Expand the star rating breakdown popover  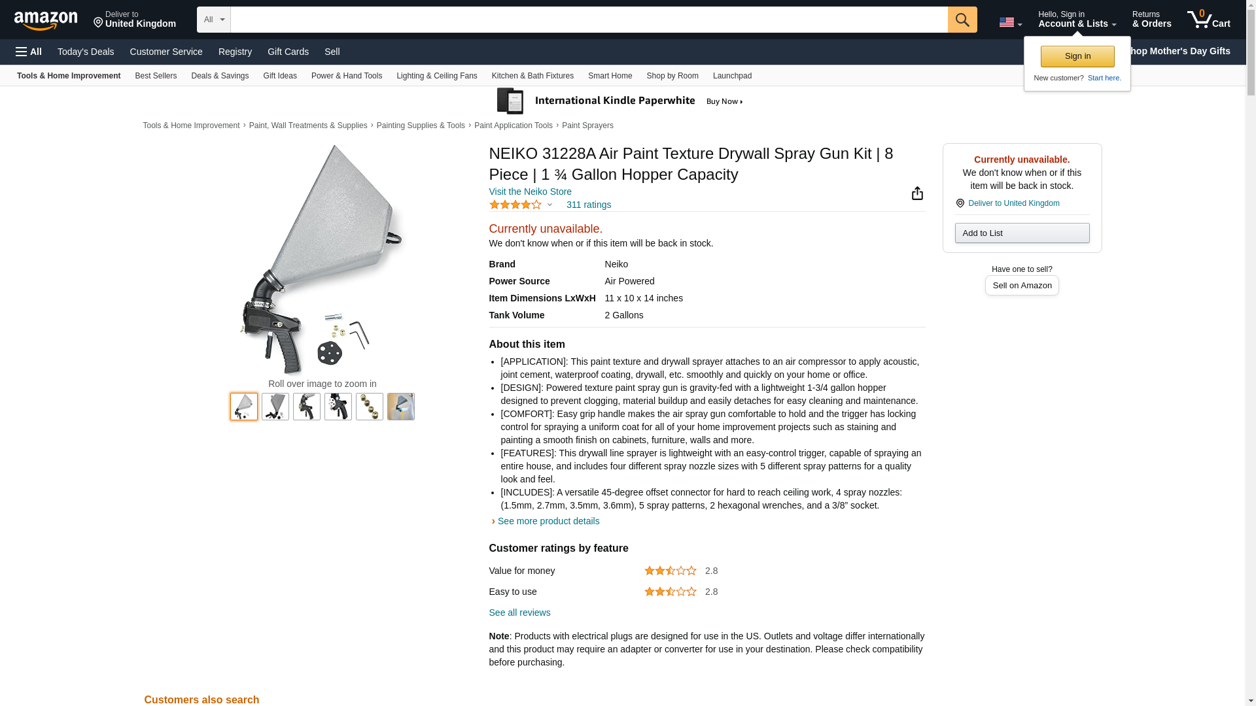tap(521, 205)
